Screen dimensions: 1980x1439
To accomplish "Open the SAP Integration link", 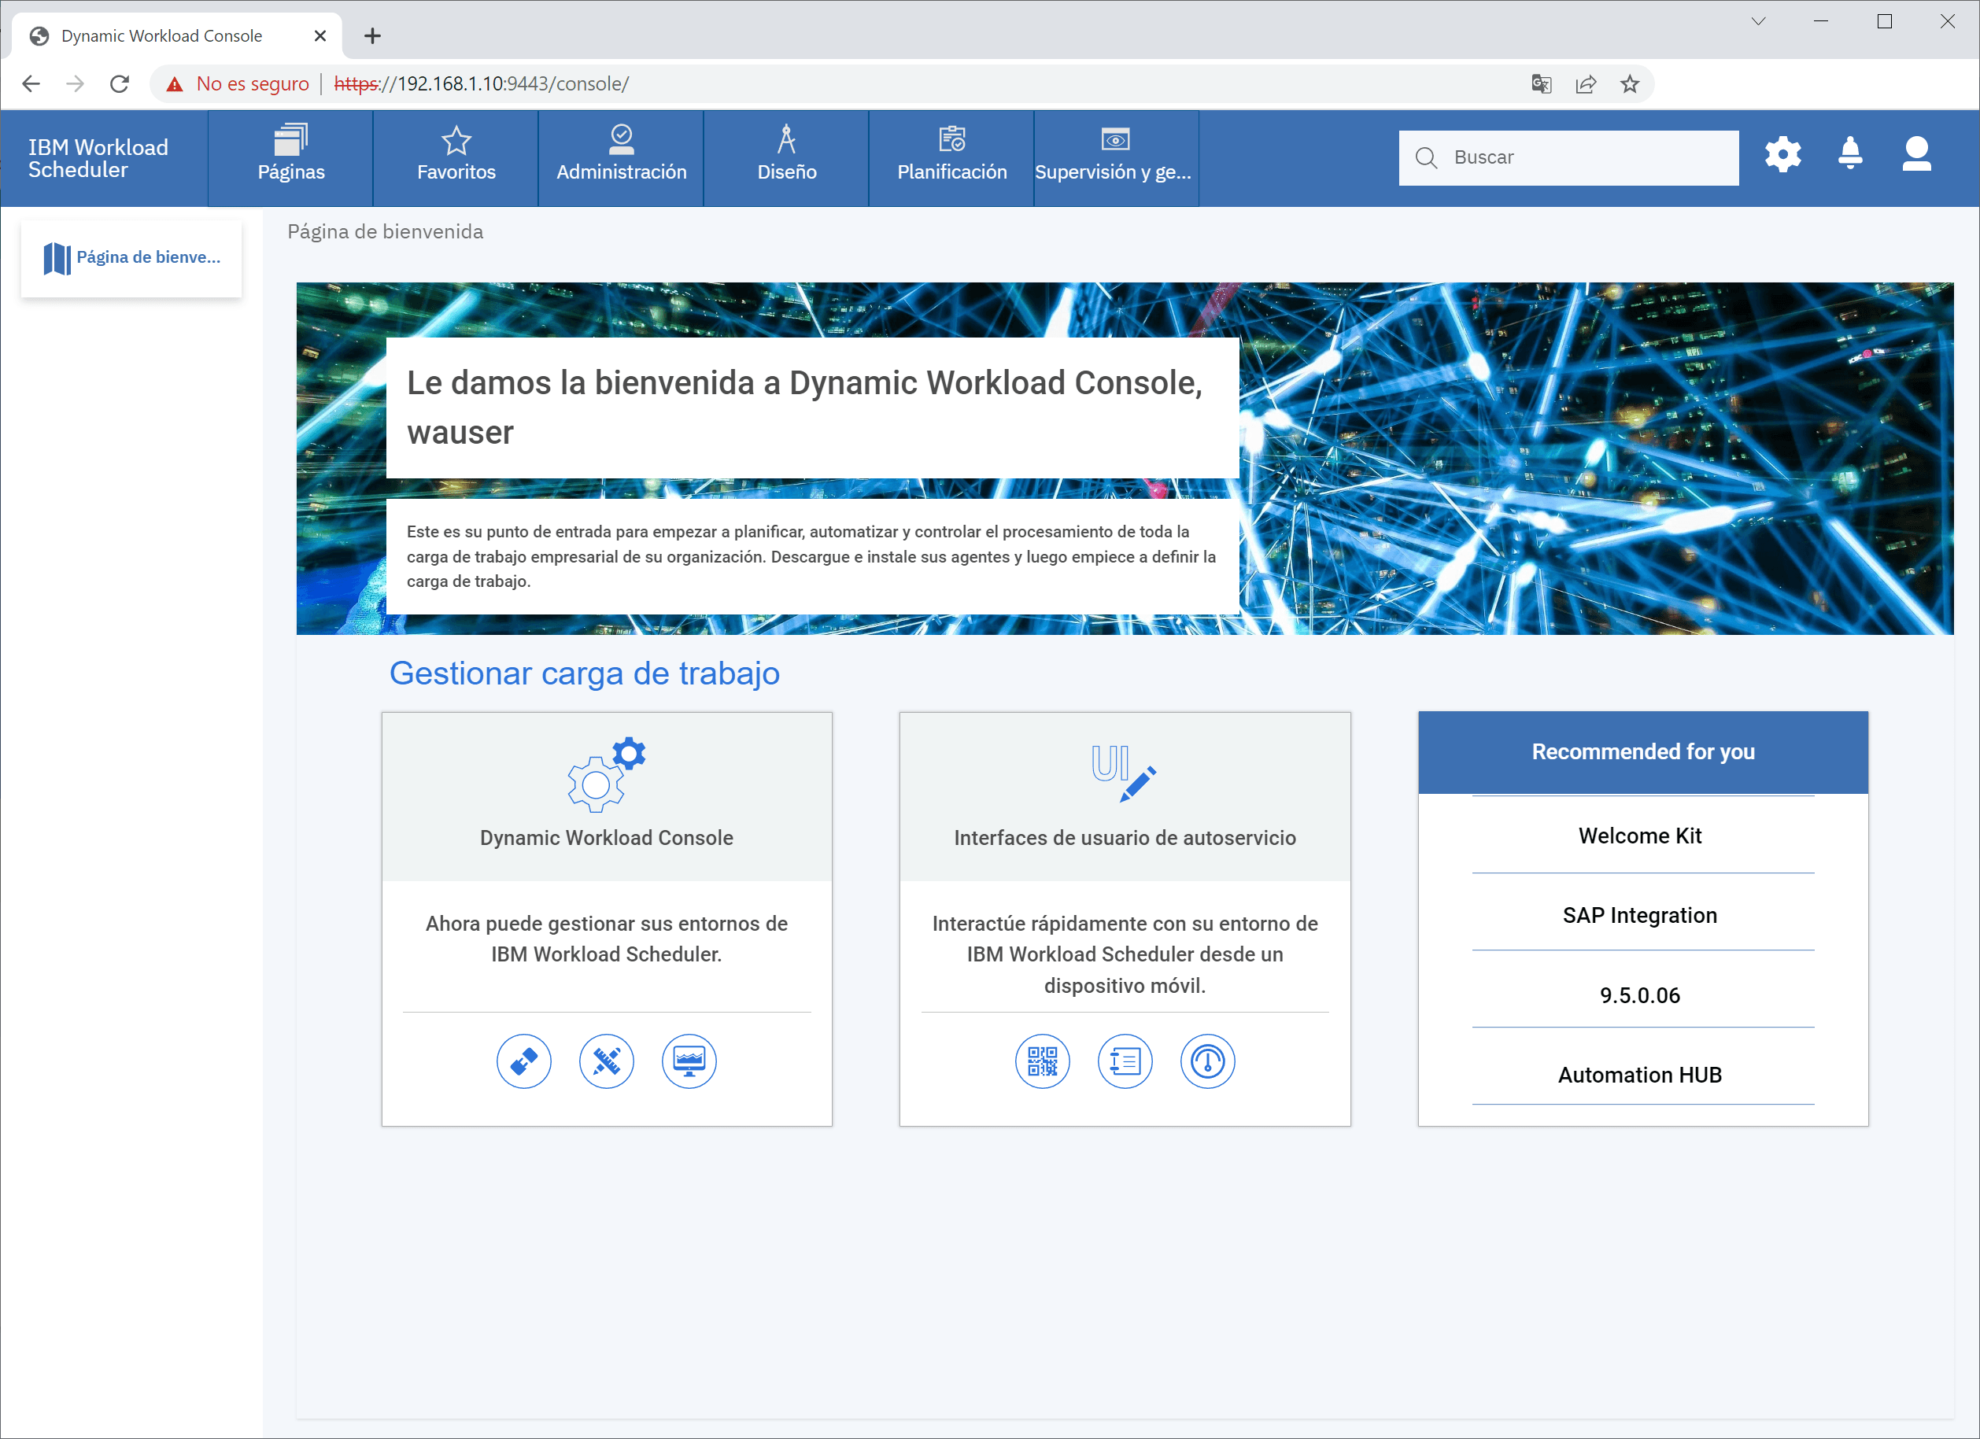I will (x=1640, y=916).
